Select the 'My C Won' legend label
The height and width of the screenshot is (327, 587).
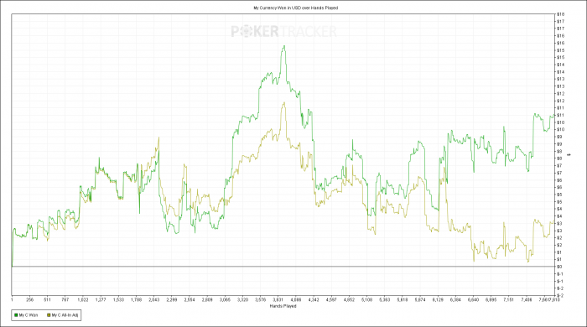[29, 315]
